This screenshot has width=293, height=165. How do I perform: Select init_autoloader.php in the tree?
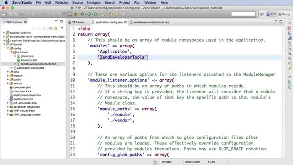tap(25, 103)
